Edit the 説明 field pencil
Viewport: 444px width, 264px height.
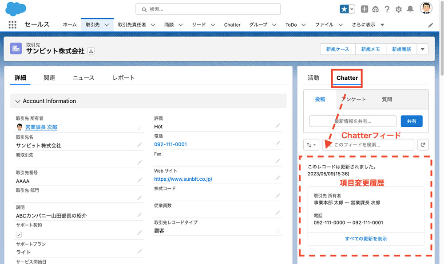click(x=139, y=215)
